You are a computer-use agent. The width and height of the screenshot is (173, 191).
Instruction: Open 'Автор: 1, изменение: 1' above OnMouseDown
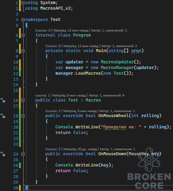[117, 149]
